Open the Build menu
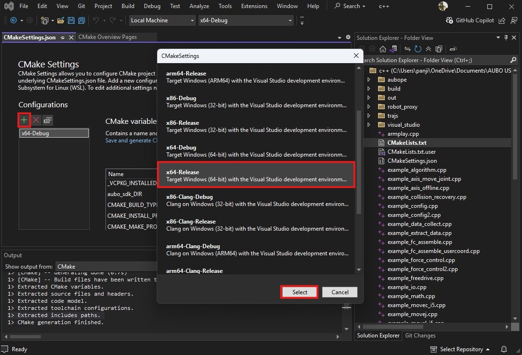 tap(128, 6)
